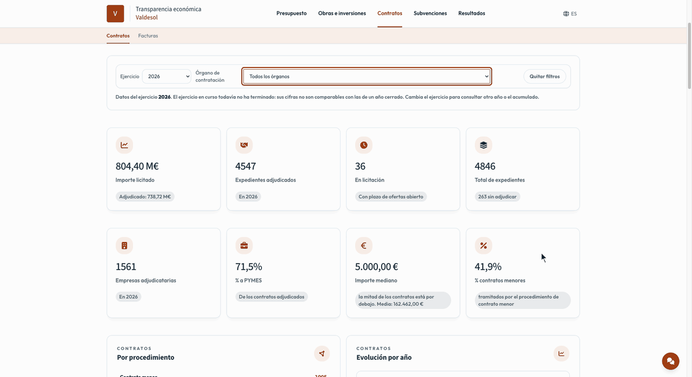
Task: Click the "En 2026" badge under Empresas adjudicatarias
Action: pyautogui.click(x=129, y=297)
